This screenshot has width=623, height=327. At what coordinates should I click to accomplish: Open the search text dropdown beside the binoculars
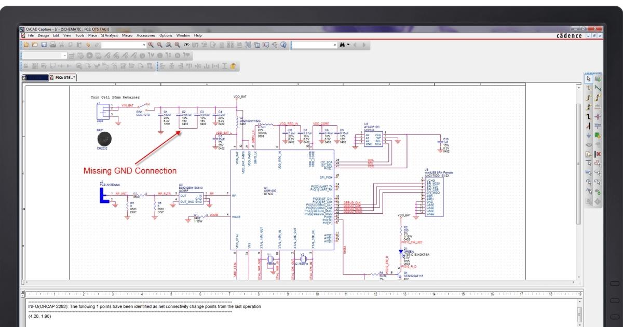click(335, 45)
